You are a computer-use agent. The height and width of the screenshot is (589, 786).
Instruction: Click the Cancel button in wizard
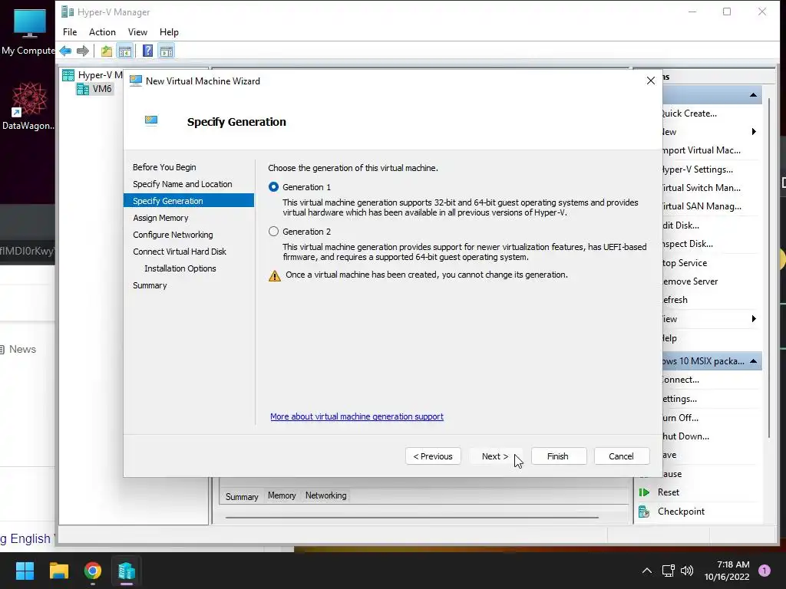[622, 456]
